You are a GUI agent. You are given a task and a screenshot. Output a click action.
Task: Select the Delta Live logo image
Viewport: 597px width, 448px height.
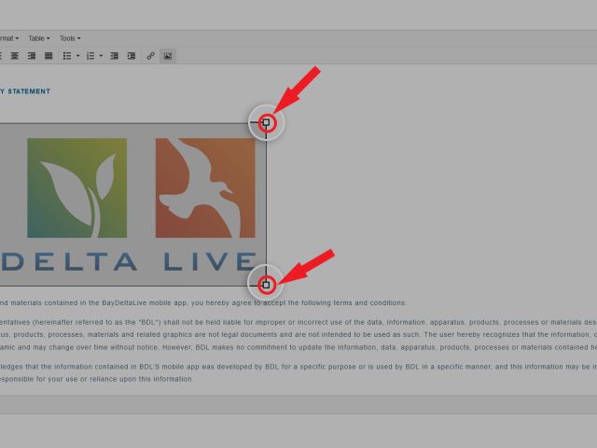[132, 204]
